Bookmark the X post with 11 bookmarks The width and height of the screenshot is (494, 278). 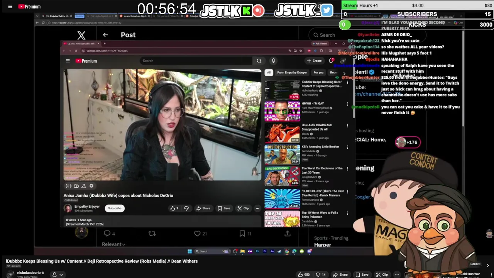click(x=242, y=233)
